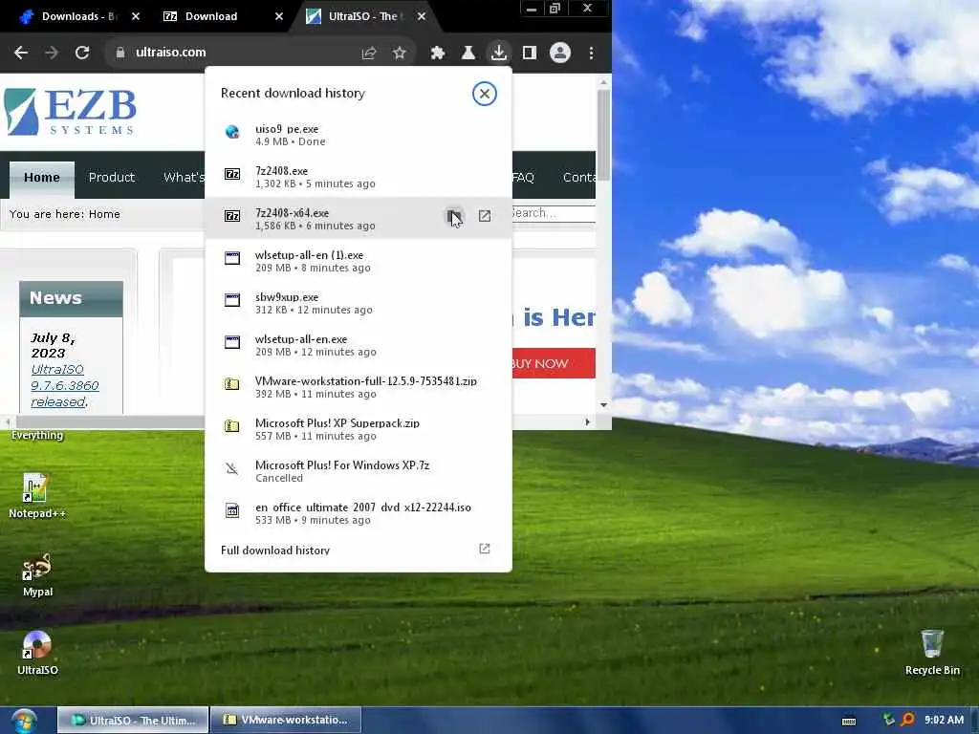Open the Extensions puzzle icon
Screen dimensions: 979x734
[x=438, y=54]
